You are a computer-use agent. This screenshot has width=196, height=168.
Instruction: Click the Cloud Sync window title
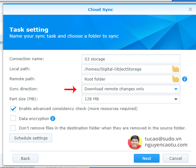101,9
